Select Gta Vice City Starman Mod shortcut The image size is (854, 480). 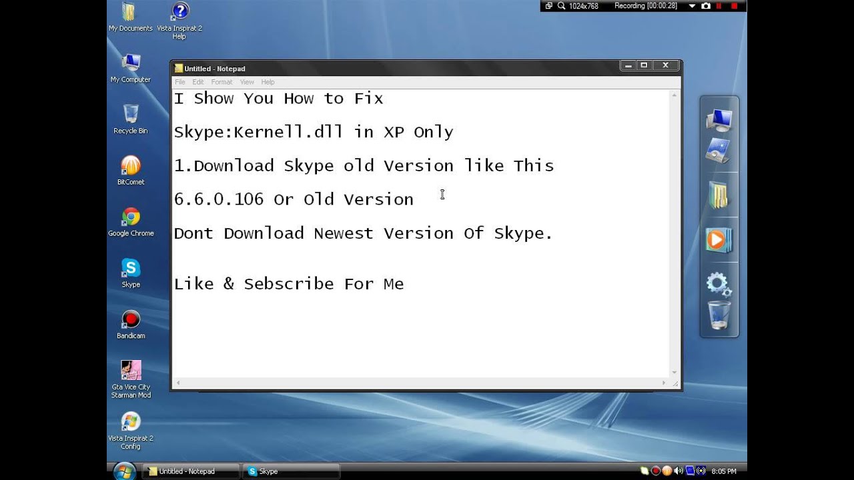[131, 379]
